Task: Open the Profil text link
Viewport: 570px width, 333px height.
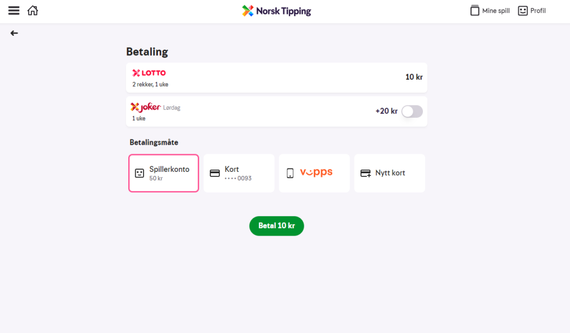Action: point(538,11)
